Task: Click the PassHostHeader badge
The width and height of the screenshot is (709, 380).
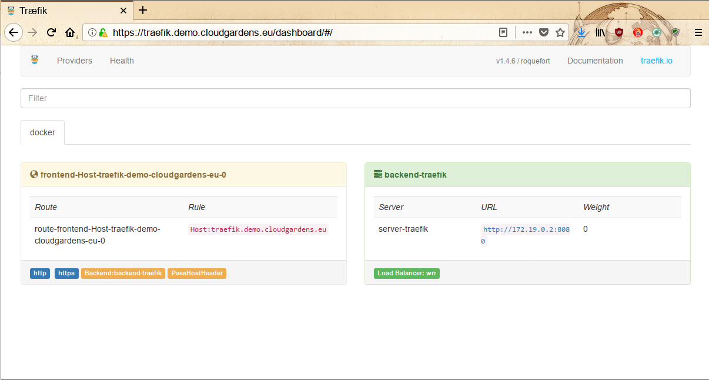Action: (197, 274)
